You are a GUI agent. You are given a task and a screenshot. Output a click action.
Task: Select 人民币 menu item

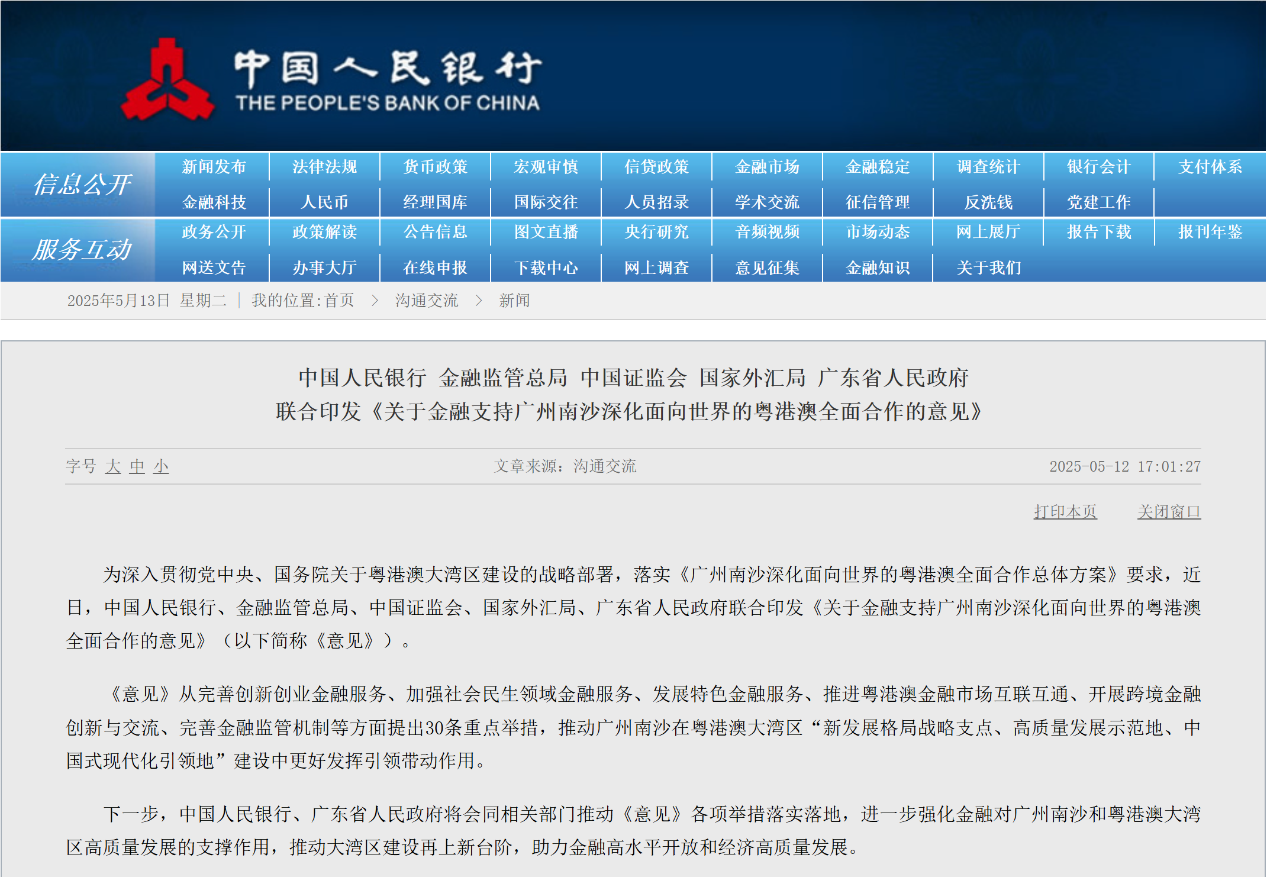pos(324,202)
